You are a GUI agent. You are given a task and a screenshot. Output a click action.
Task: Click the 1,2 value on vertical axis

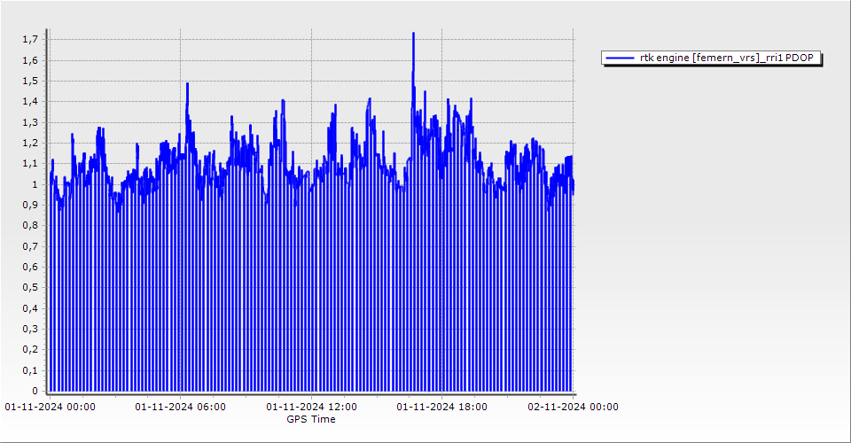pos(29,143)
